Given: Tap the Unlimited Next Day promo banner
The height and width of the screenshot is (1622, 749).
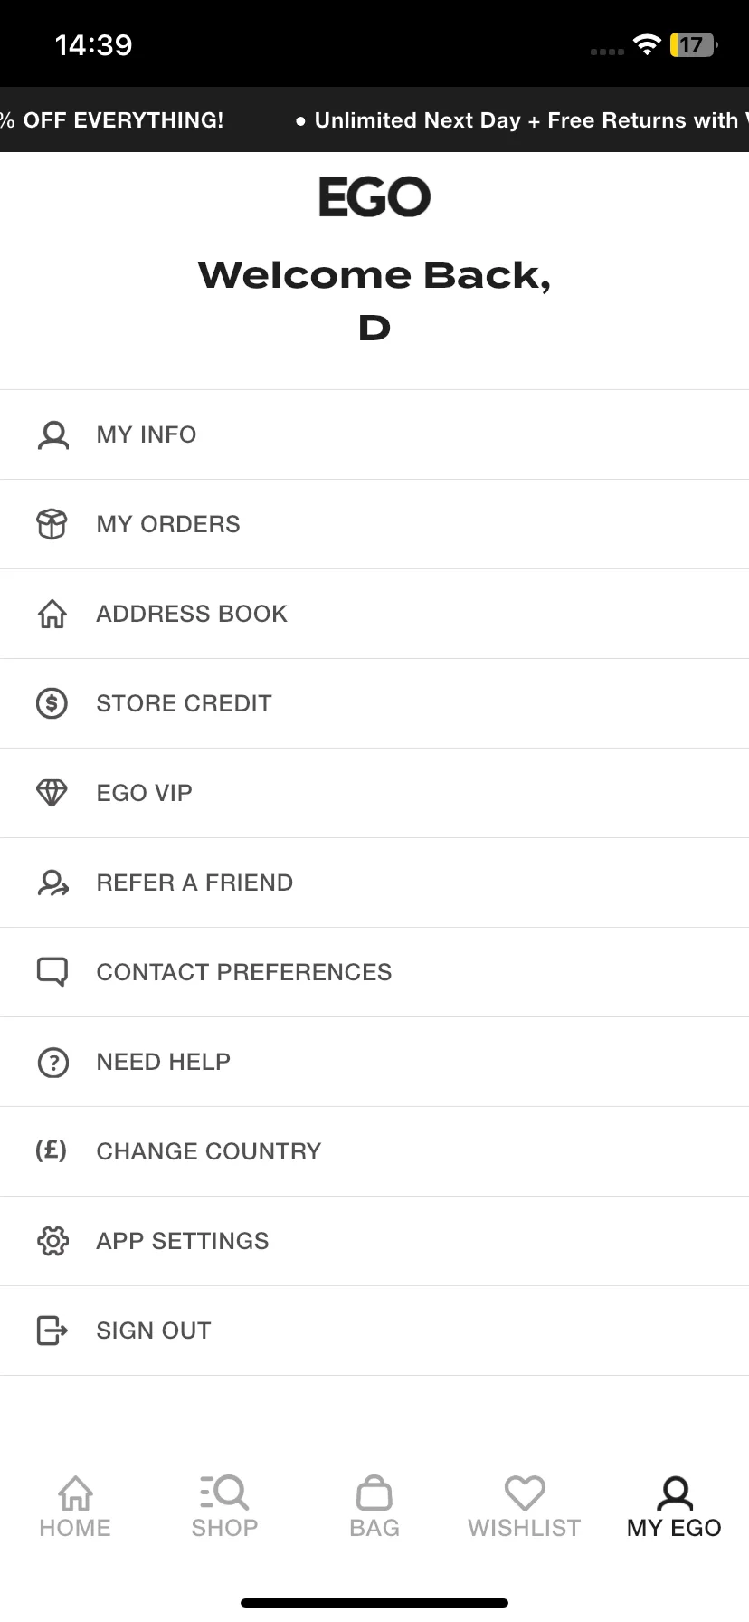Looking at the screenshot, I should 522,120.
